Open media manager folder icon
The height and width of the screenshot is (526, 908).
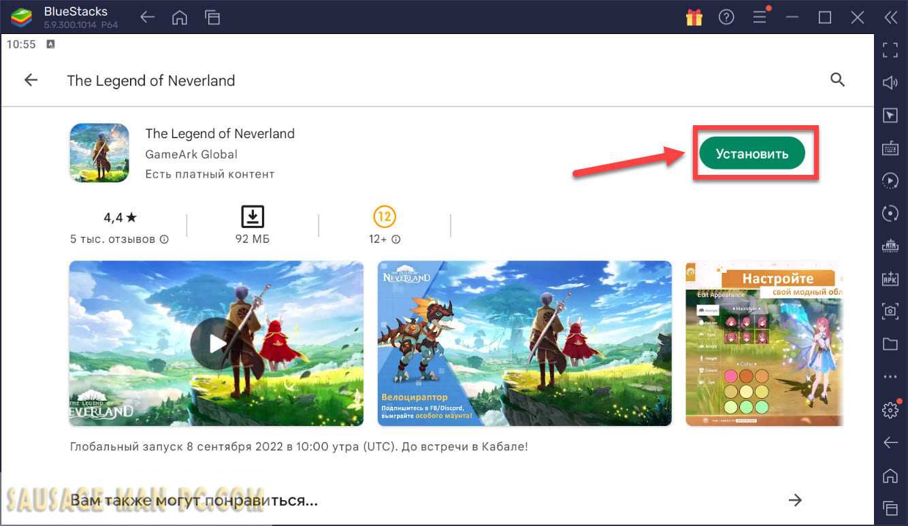890,344
